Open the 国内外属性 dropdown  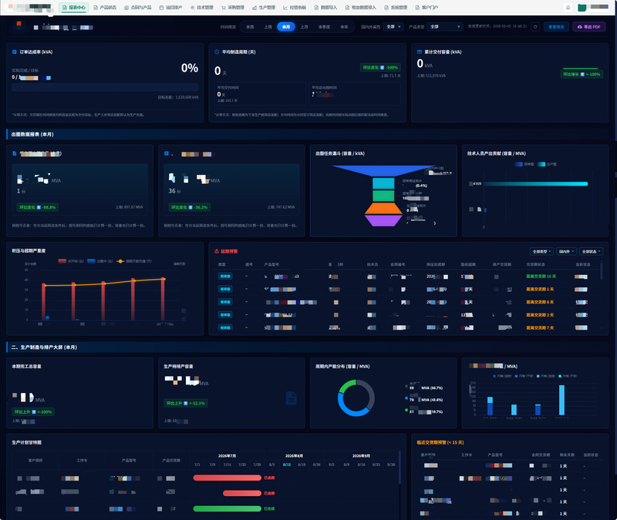(x=393, y=27)
